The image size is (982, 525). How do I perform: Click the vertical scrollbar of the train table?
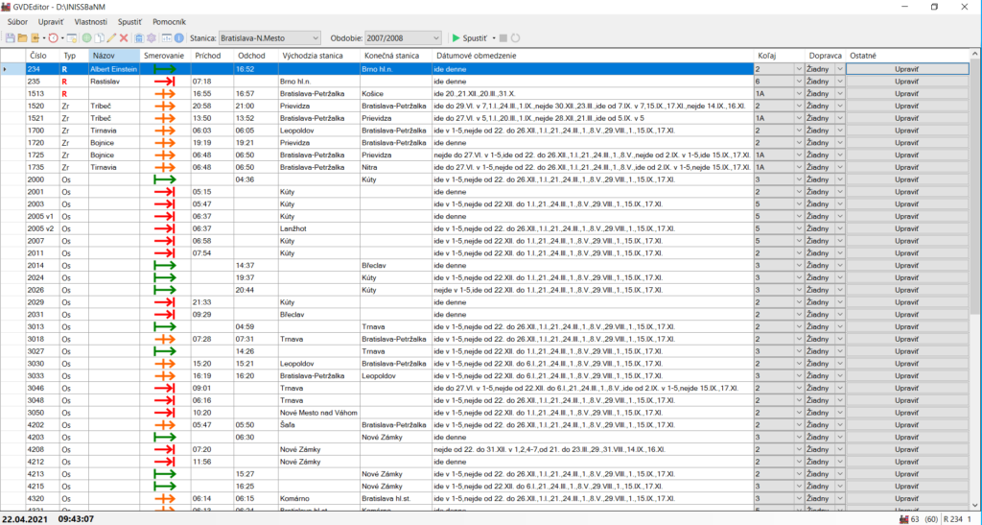pos(975,192)
